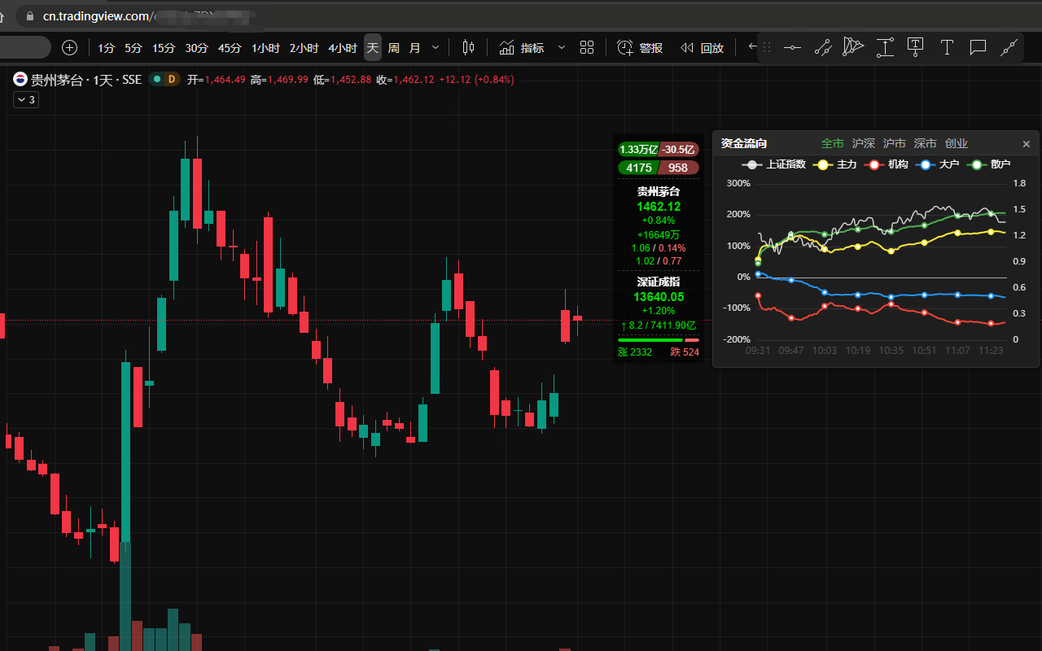The height and width of the screenshot is (651, 1042).
Task: Select the 全市 tab in 资金流向
Action: click(x=833, y=143)
